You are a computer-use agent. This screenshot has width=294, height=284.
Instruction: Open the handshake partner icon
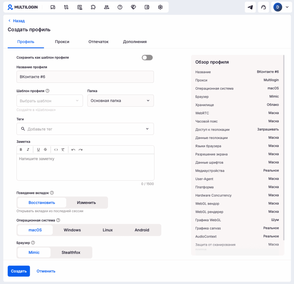coord(133,7)
